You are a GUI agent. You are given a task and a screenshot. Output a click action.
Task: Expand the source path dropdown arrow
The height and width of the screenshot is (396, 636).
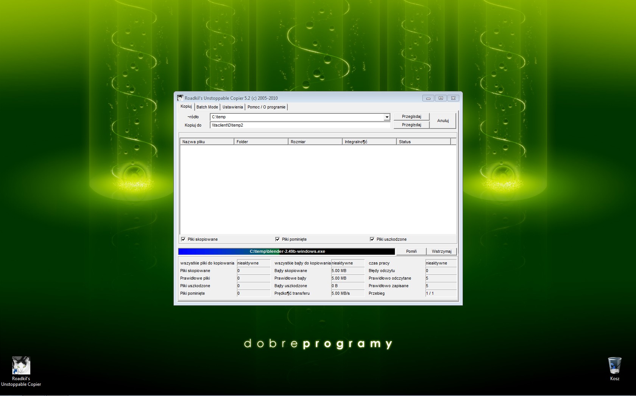pos(387,117)
